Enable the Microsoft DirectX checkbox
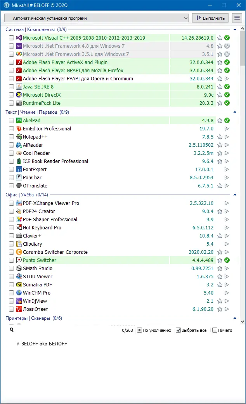This screenshot has height=404, width=246. point(12,95)
